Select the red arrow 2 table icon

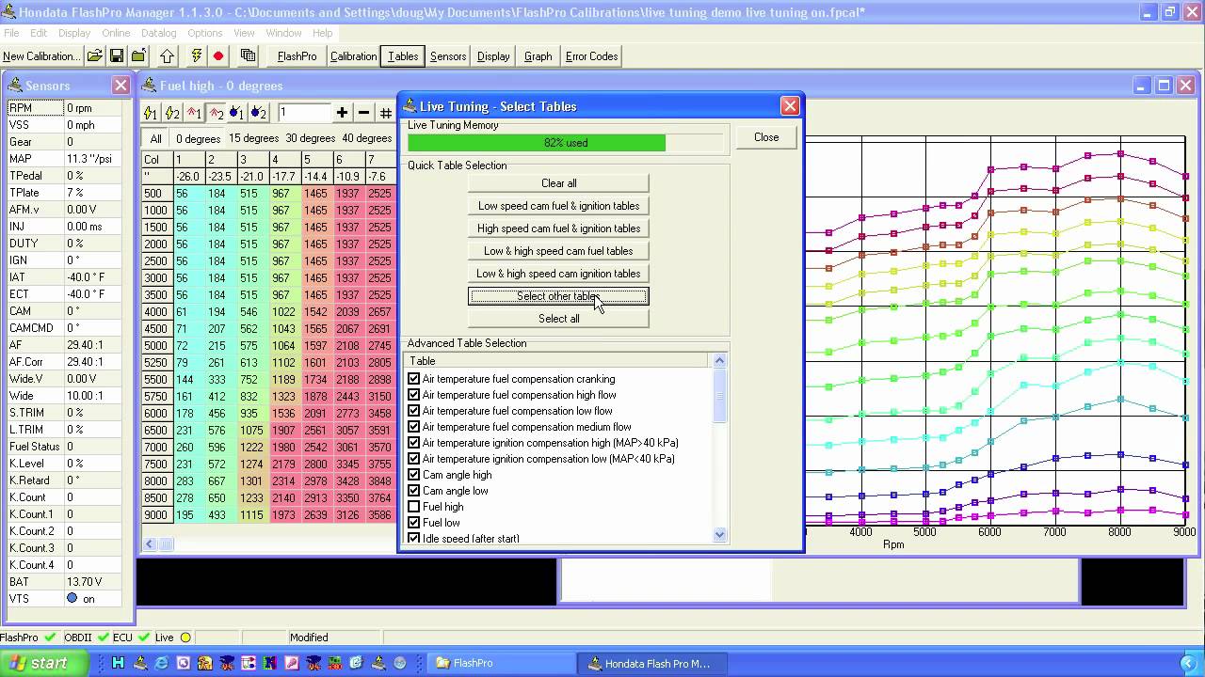[x=216, y=113]
